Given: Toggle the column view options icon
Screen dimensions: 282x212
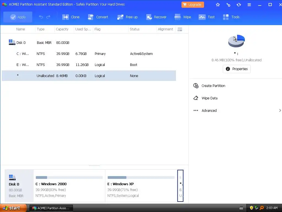Looking at the screenshot, I should pyautogui.click(x=180, y=29).
